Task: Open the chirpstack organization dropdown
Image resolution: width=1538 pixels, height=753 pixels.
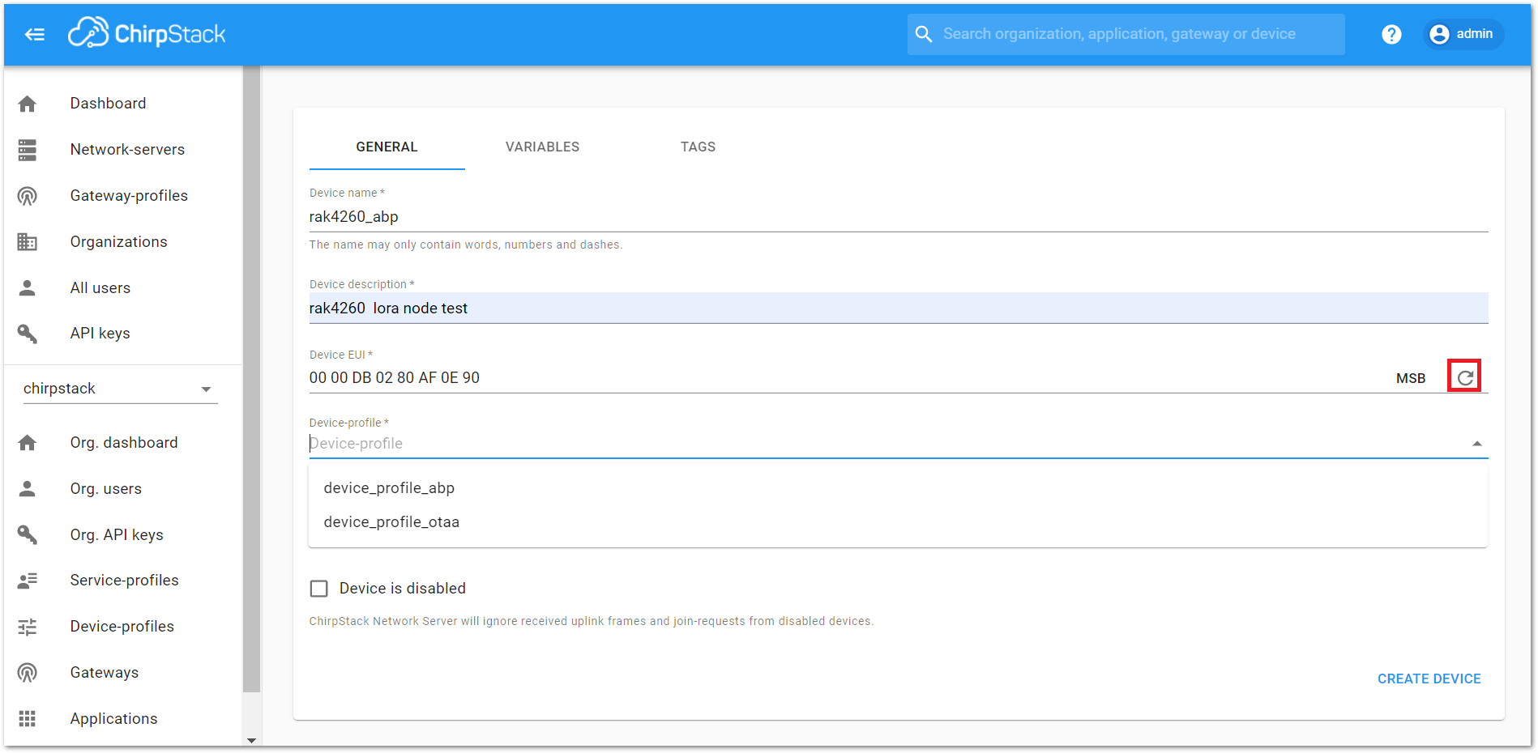Action: [x=120, y=389]
